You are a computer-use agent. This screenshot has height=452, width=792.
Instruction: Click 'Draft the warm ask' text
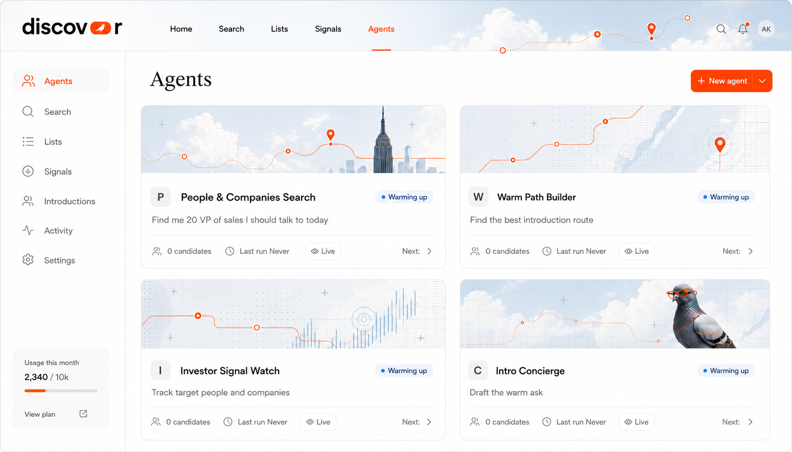point(506,392)
